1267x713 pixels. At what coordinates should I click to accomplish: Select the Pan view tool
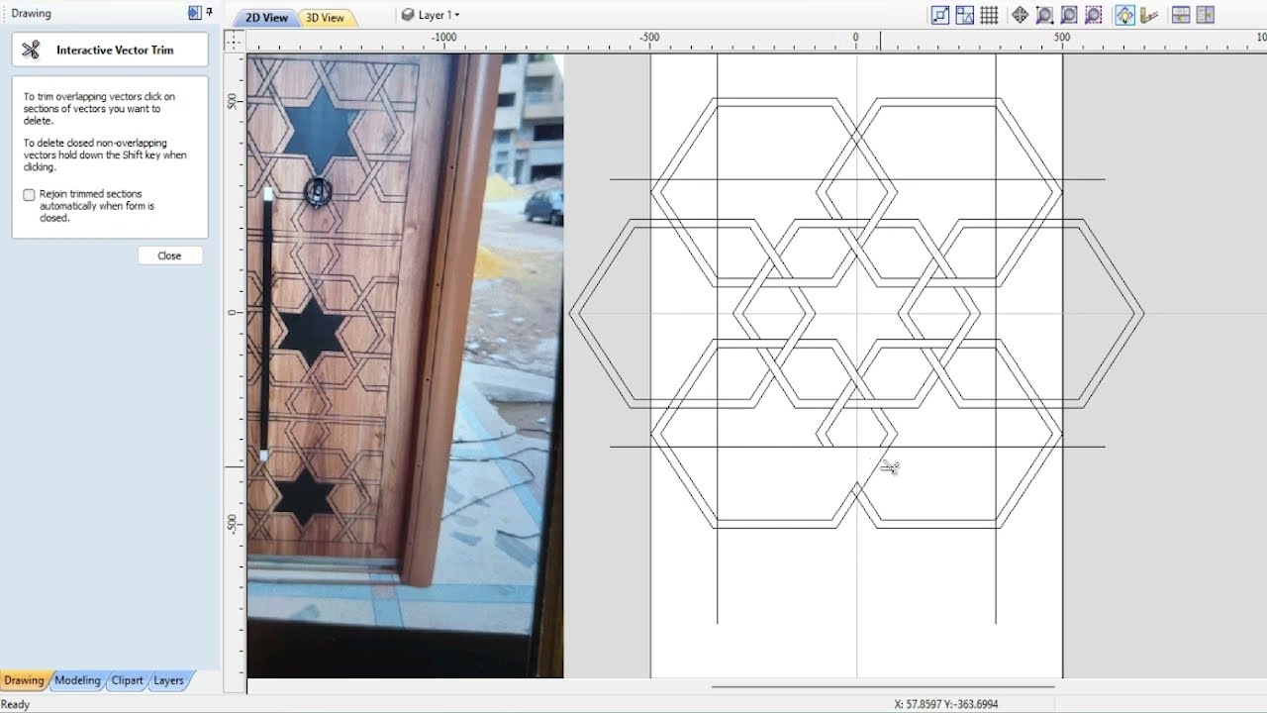tap(1020, 15)
